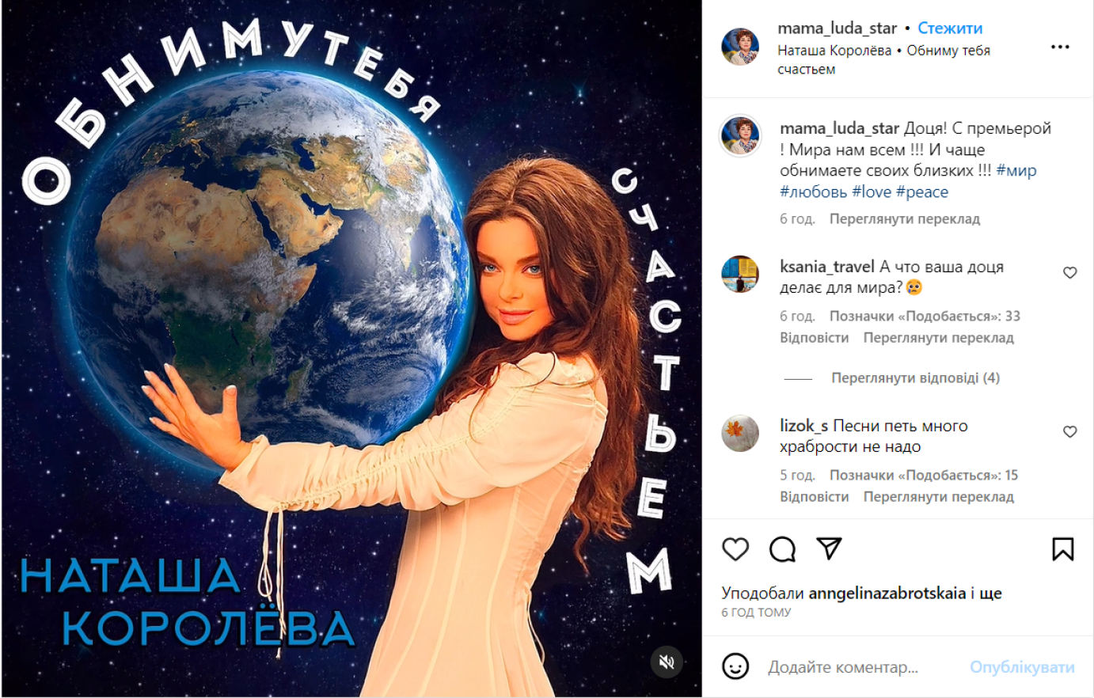Image resolution: width=1094 pixels, height=698 pixels.
Task: Open the three-dot more options menu
Action: click(x=1060, y=47)
